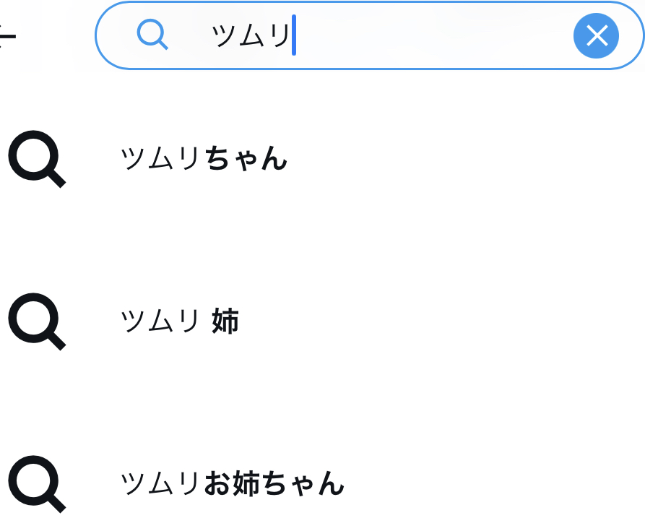Screen dimensions: 645x518
Task: Clear the search text with the X button
Action: (596, 35)
